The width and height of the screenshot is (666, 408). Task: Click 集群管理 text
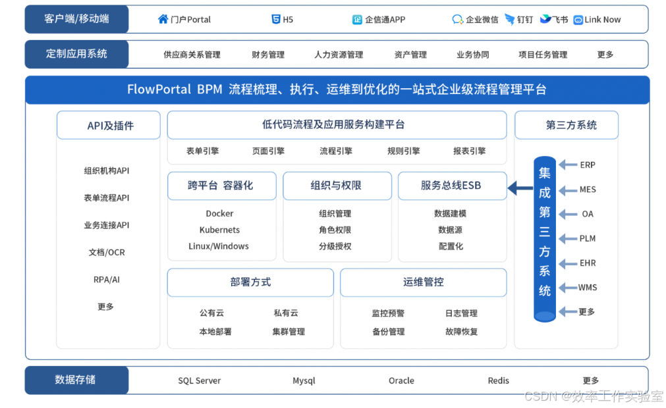tap(289, 332)
